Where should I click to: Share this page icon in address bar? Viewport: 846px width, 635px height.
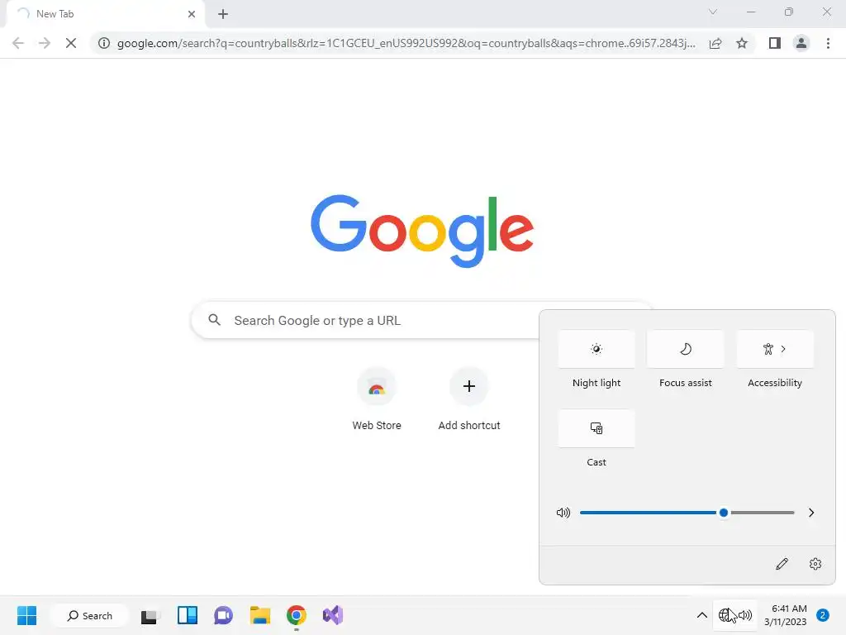coord(715,43)
